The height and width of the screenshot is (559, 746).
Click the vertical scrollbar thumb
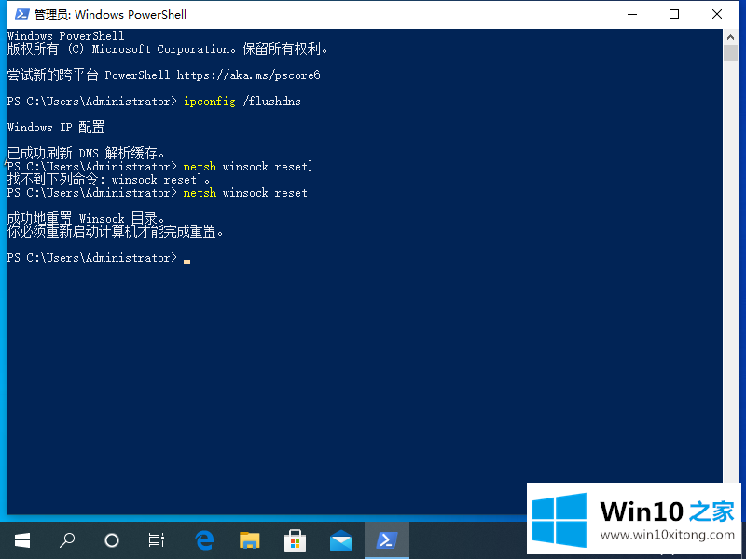pos(730,52)
